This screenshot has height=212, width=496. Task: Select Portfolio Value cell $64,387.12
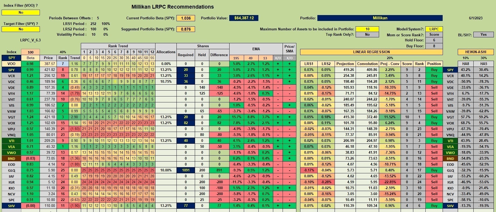[244, 18]
